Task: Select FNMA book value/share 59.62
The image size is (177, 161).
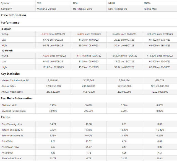Action: pyautogui.click(x=160, y=159)
